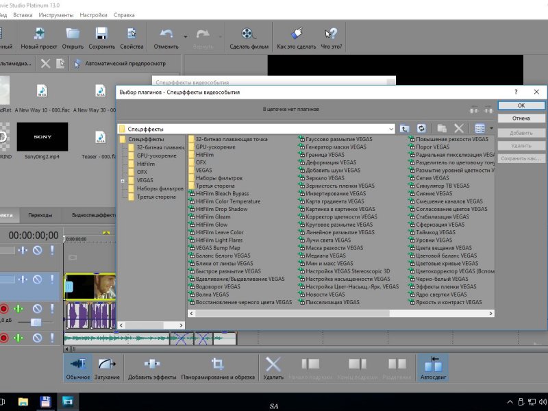The width and height of the screenshot is (548, 411).
Task: Open project Свойства properties icon
Action: pos(132,38)
